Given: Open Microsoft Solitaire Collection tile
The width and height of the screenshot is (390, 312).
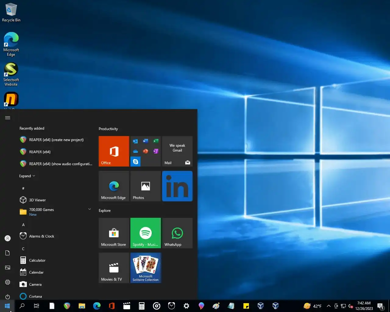Looking at the screenshot, I should pos(146,268).
